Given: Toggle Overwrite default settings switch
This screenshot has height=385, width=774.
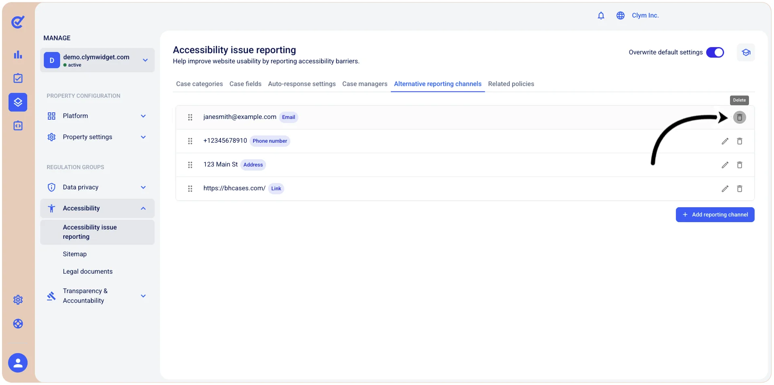Looking at the screenshot, I should point(715,52).
